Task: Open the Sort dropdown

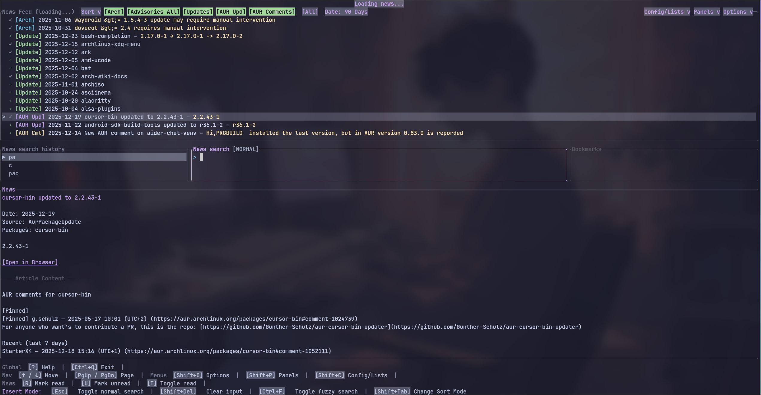Action: point(91,12)
